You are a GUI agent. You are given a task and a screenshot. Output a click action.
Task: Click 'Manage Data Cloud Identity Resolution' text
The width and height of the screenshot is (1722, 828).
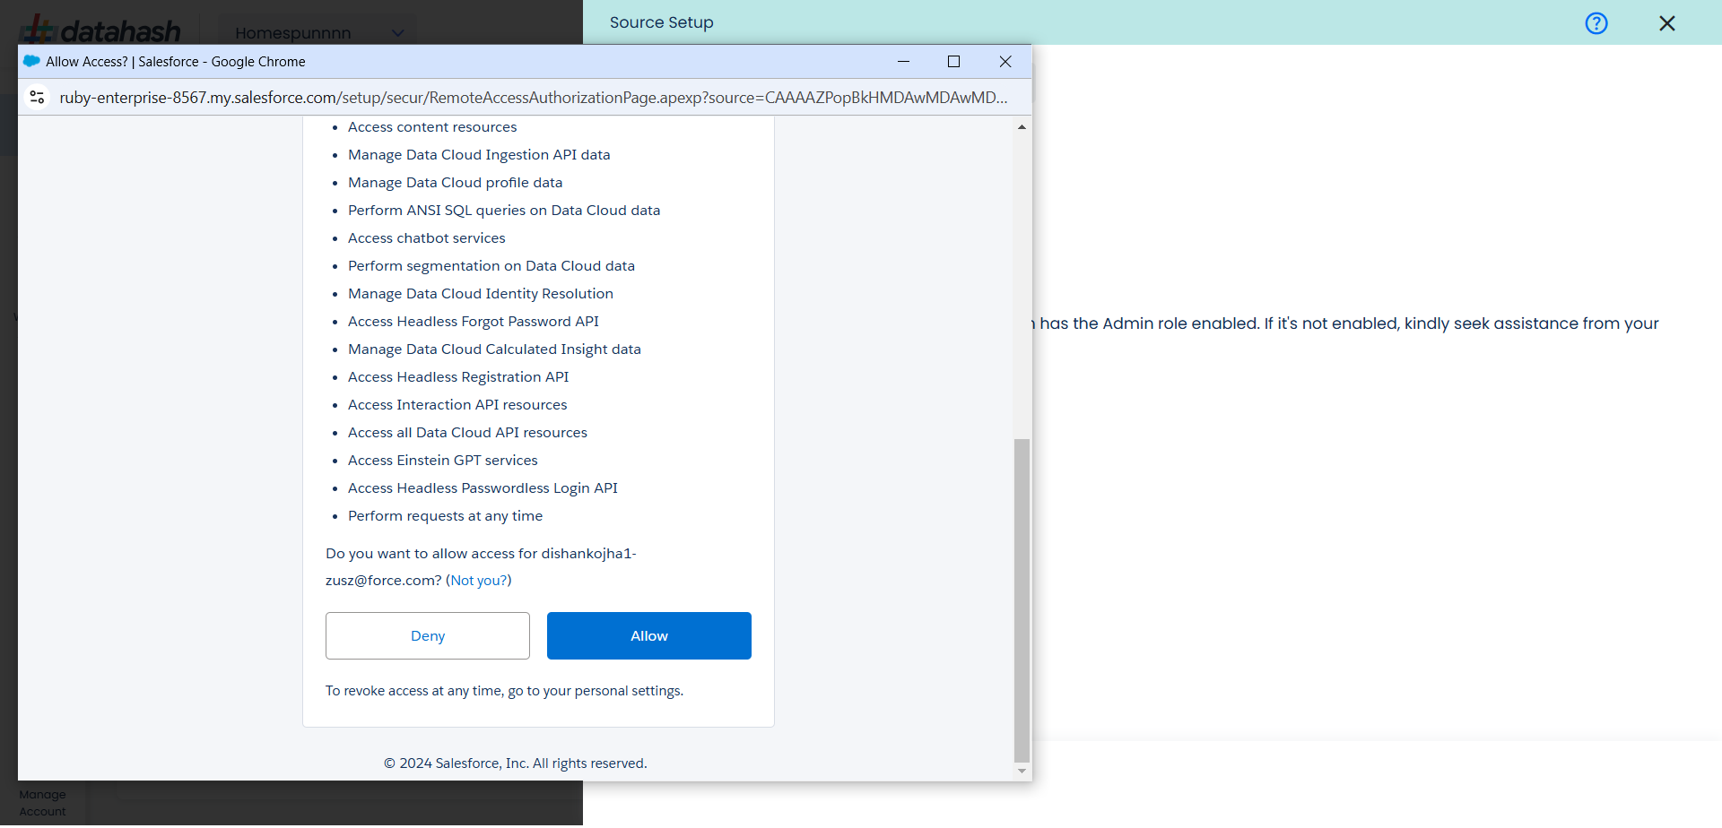[481, 294]
